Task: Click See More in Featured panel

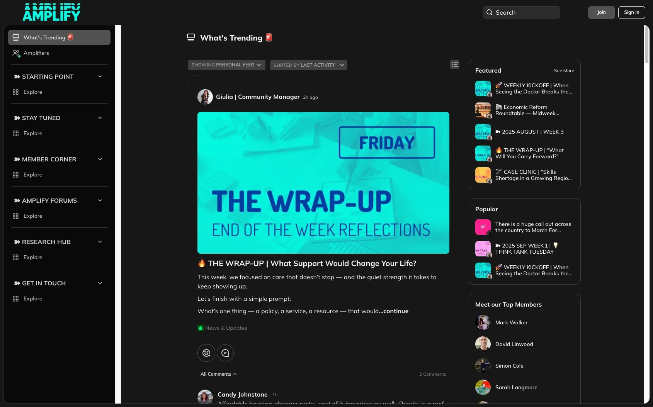Action: coord(564,71)
